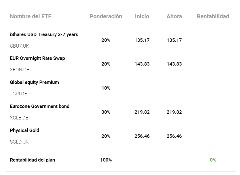Open EUR Overnight Rate Swap ETF
This screenshot has width=240, height=175.
tap(37, 58)
